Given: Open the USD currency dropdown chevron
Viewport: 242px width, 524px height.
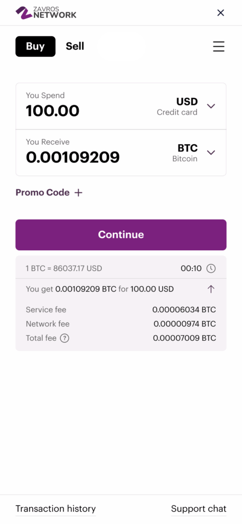Looking at the screenshot, I should point(211,106).
